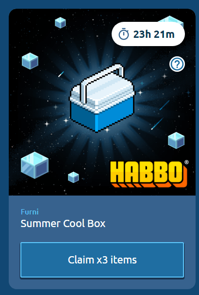
Task: Click the yellow Habbo logo
Action: pos(149,174)
